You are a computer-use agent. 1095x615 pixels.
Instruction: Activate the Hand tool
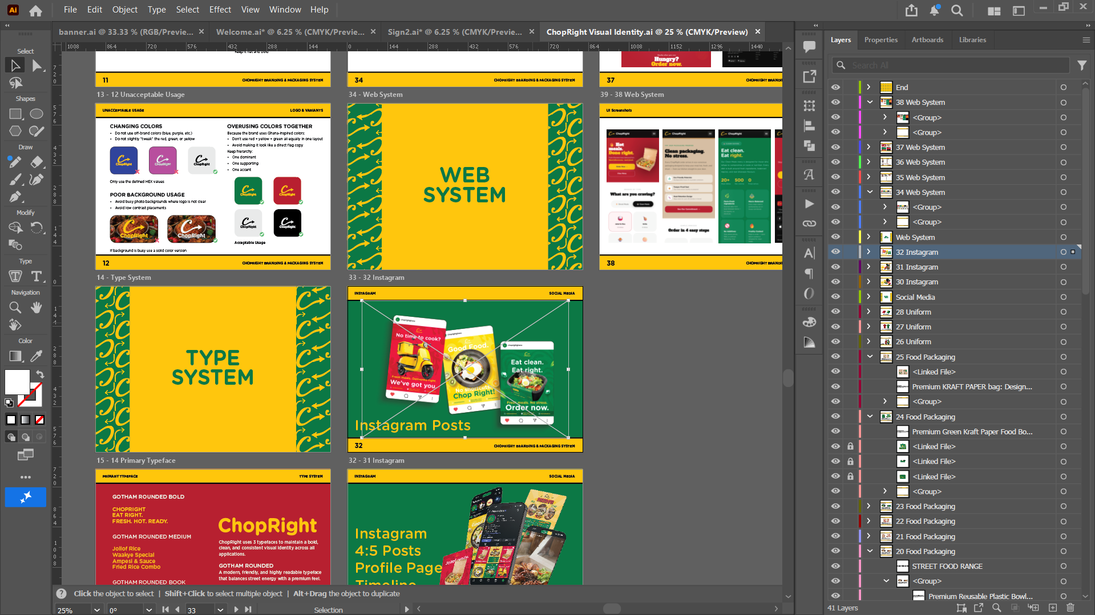coord(37,308)
